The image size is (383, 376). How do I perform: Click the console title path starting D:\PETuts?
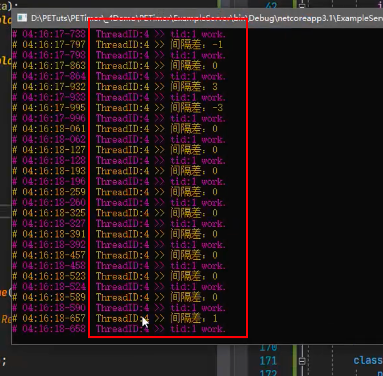click(x=207, y=18)
